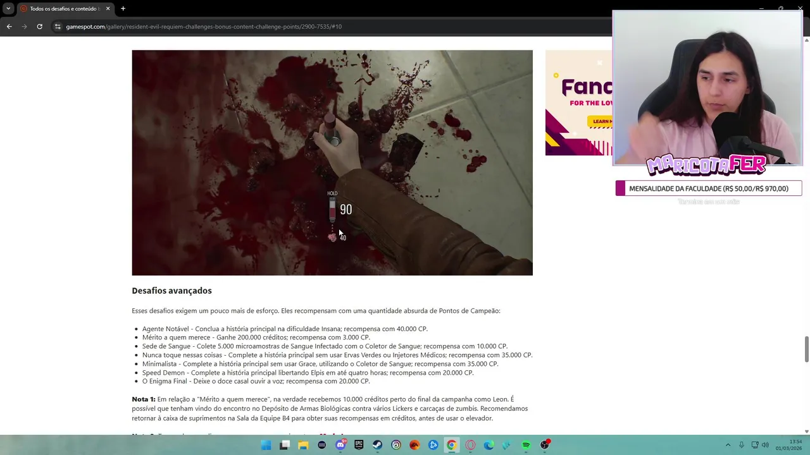Select the 'Sede de Sangue' list item

coord(325,346)
